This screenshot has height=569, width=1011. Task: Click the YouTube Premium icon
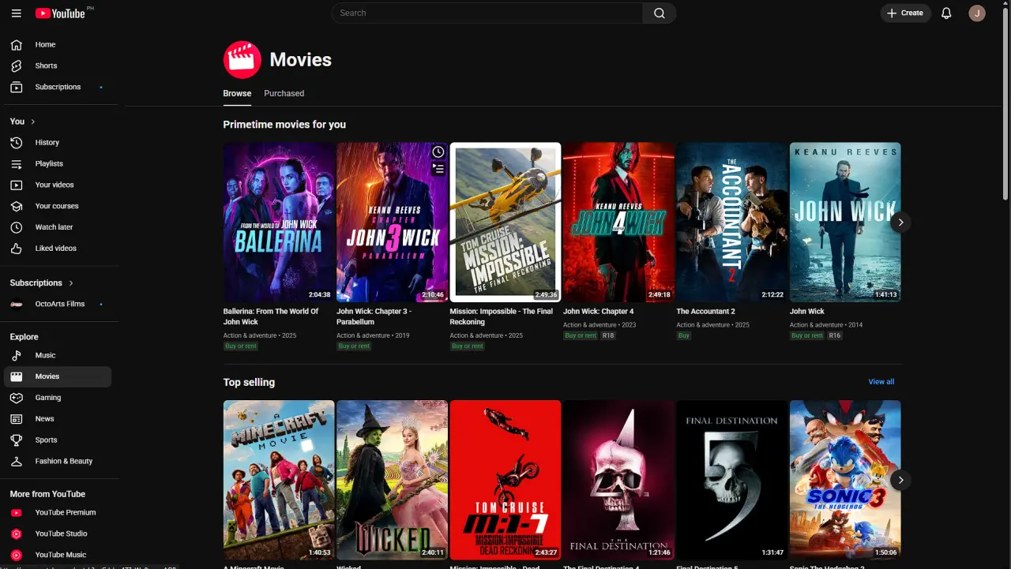pos(17,513)
